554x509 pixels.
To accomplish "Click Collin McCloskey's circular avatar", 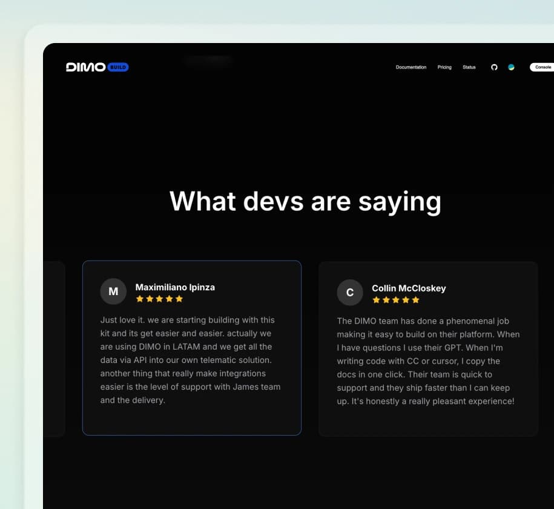I will click(350, 292).
